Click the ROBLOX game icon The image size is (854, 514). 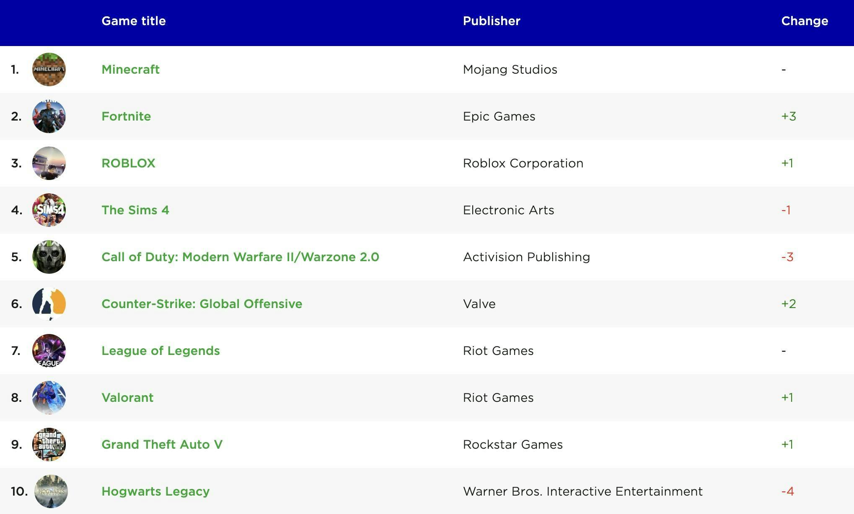coord(49,163)
